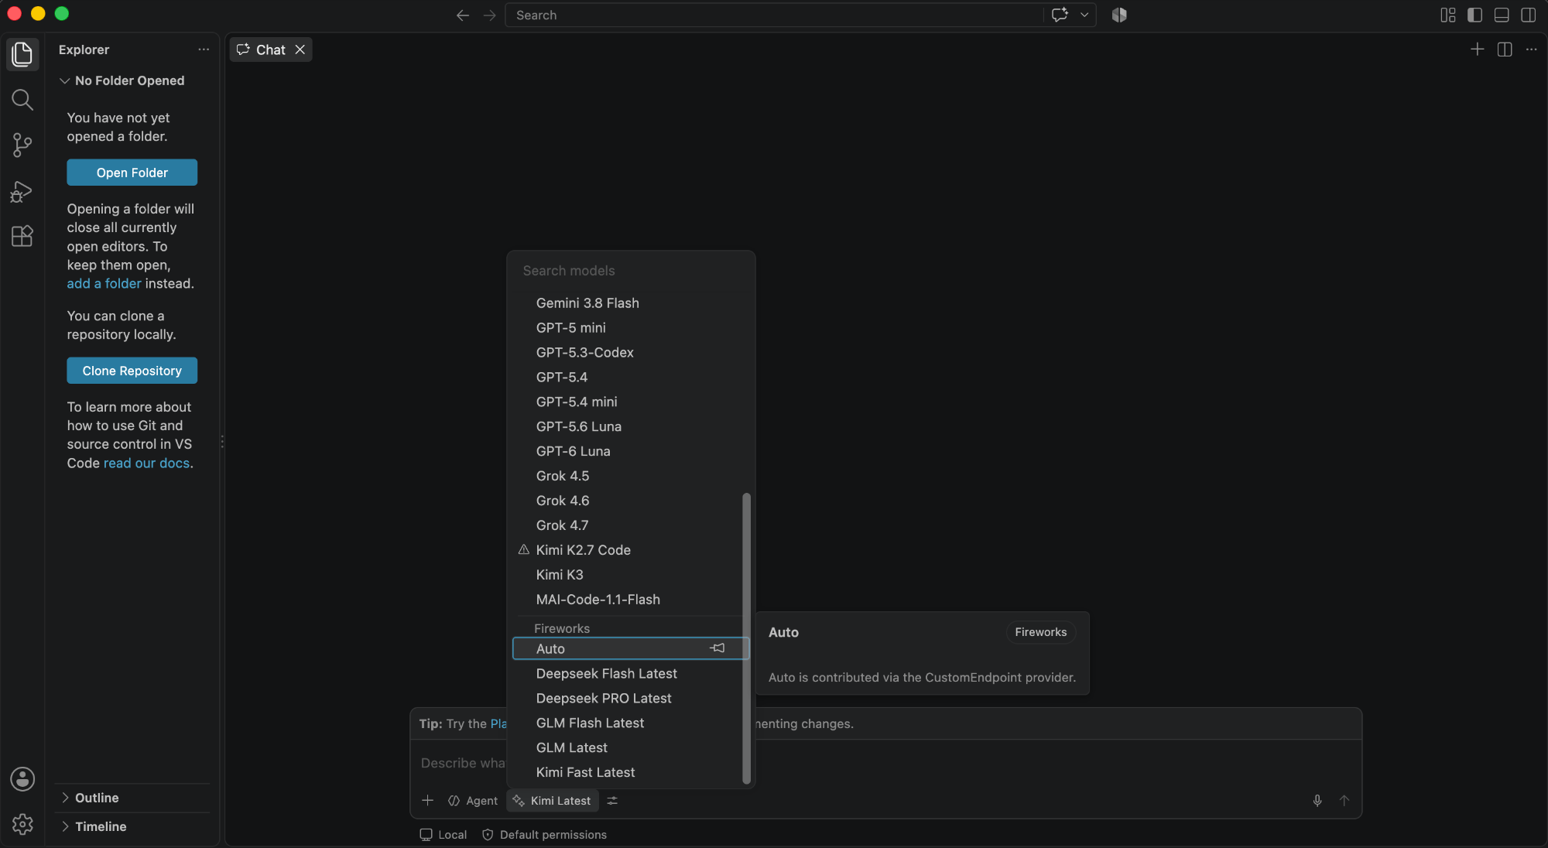This screenshot has width=1548, height=848.
Task: Split the editor with the split icon
Action: coord(1505,50)
